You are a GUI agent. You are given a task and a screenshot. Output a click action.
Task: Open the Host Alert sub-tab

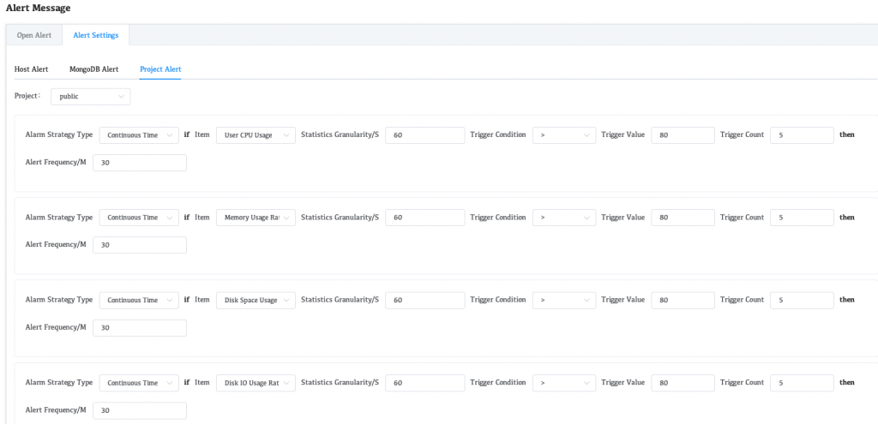(x=32, y=69)
